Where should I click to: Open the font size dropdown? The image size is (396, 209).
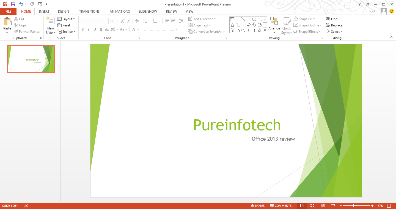pos(117,21)
